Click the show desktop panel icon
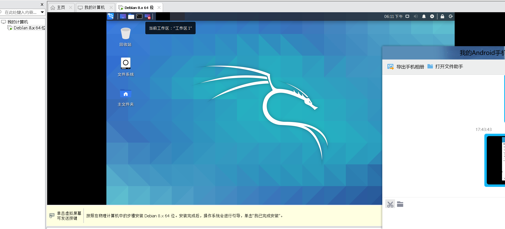Image resolution: width=505 pixels, height=229 pixels. tap(123, 16)
